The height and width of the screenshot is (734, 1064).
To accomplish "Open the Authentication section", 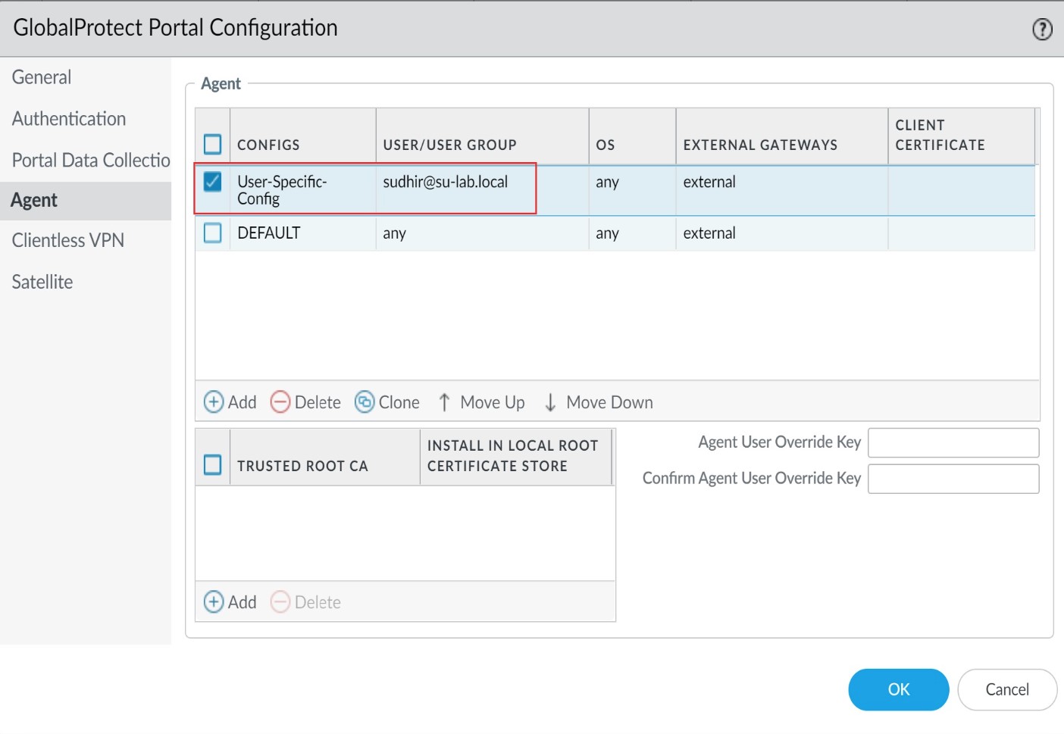I will 68,118.
